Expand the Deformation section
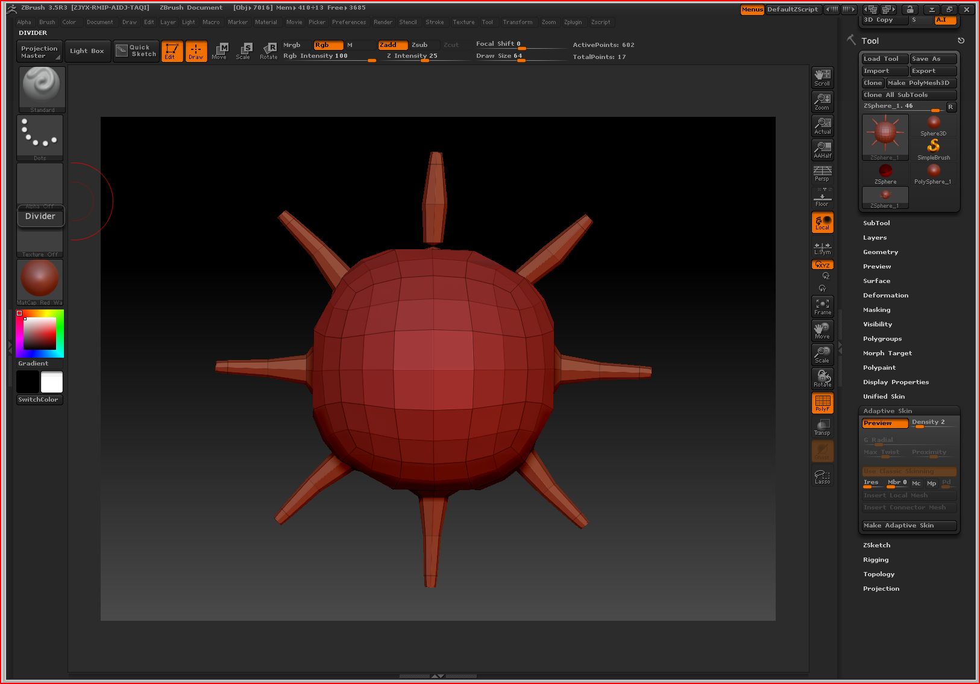The height and width of the screenshot is (684, 980). pyautogui.click(x=885, y=295)
